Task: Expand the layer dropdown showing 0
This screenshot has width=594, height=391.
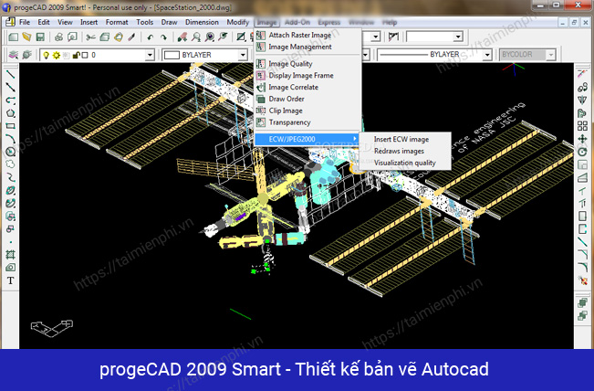Action: 150,55
